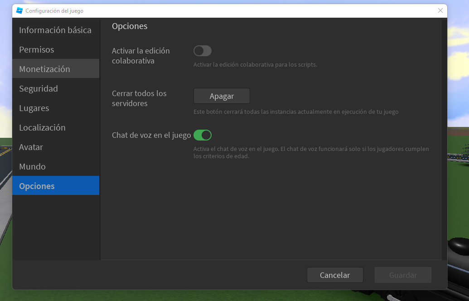This screenshot has height=301, width=469.
Task: Select the Opciones sidebar item
Action: point(56,185)
